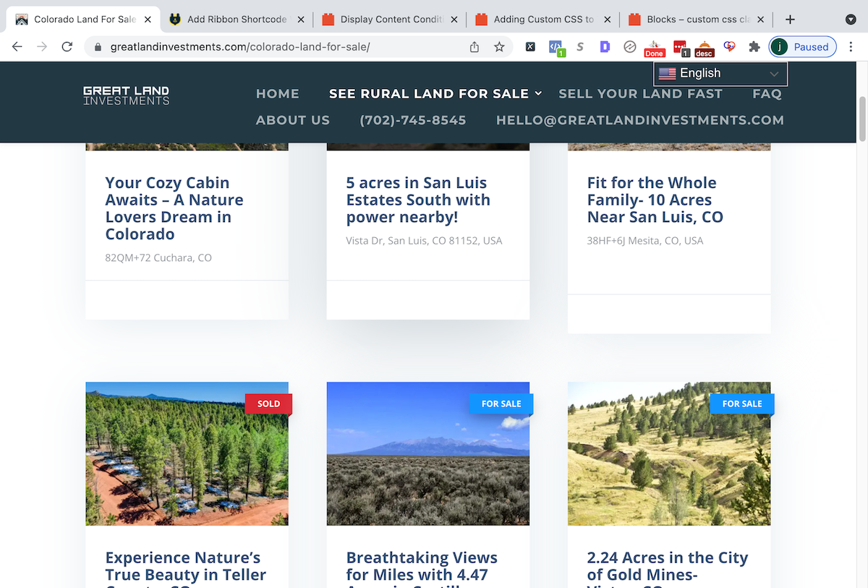Click the (702)-745-8545 phone link

(413, 120)
